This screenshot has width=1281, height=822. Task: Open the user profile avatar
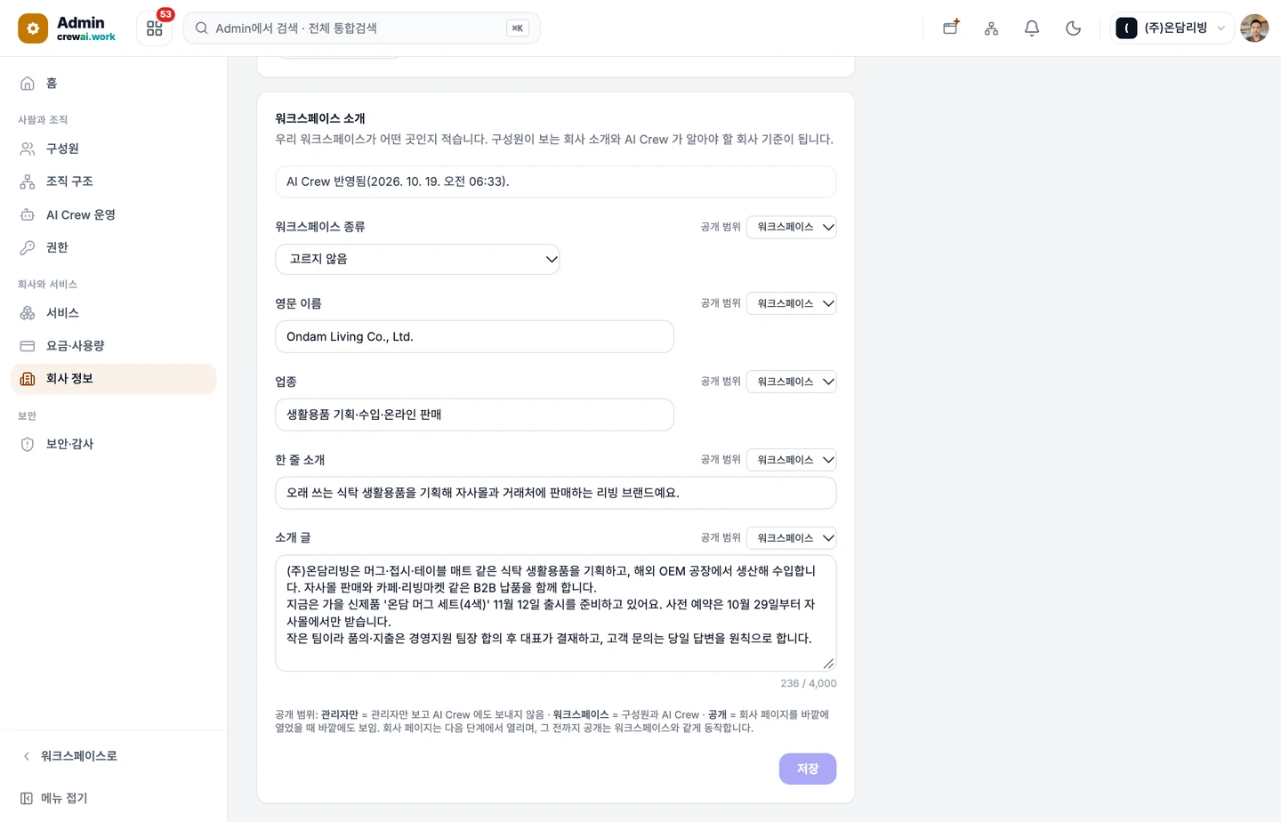tap(1254, 28)
